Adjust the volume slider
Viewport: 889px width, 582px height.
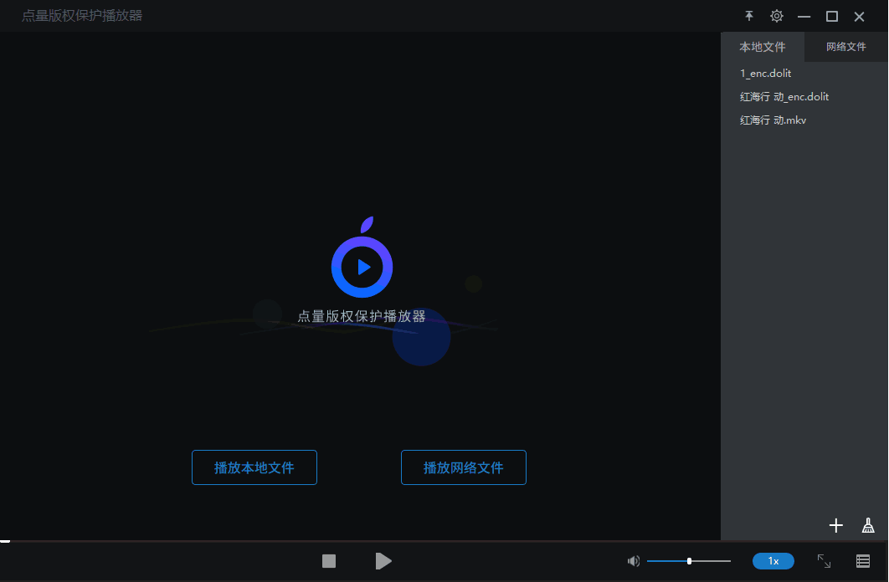pyautogui.click(x=688, y=561)
